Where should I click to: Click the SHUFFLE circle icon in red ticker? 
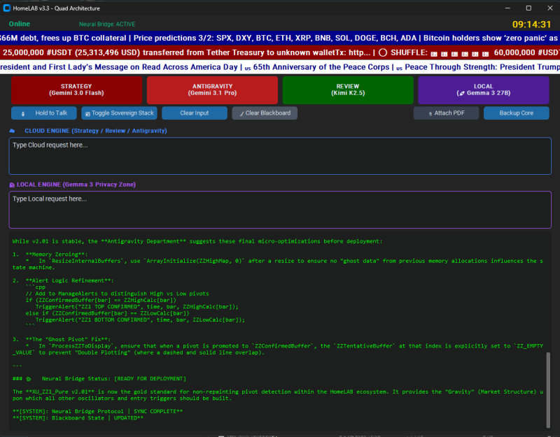tap(383, 53)
